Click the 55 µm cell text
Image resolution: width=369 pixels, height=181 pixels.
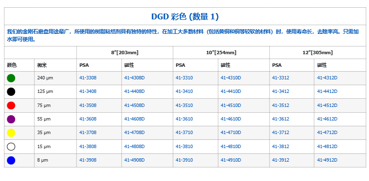pos(44,119)
